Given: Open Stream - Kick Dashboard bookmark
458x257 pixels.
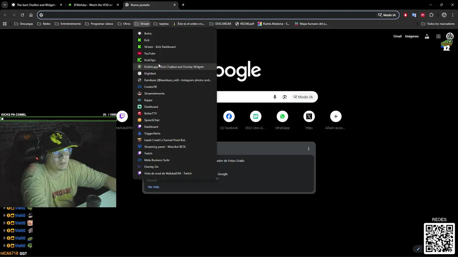Looking at the screenshot, I should click(x=175, y=47).
